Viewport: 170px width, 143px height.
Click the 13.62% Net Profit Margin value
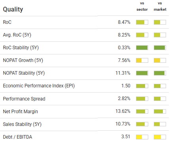[123, 111]
